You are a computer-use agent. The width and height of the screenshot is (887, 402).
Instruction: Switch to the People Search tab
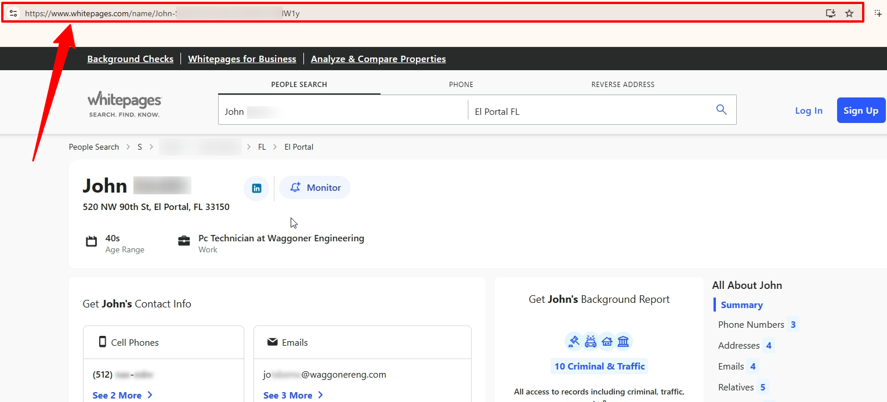click(299, 85)
